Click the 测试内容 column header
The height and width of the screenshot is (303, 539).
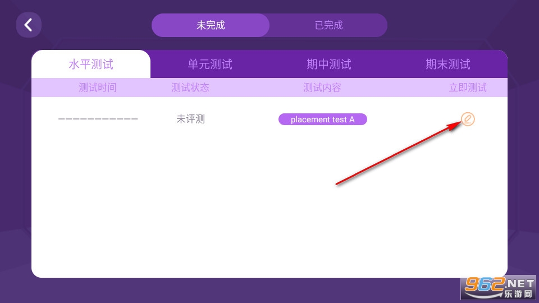pos(322,88)
